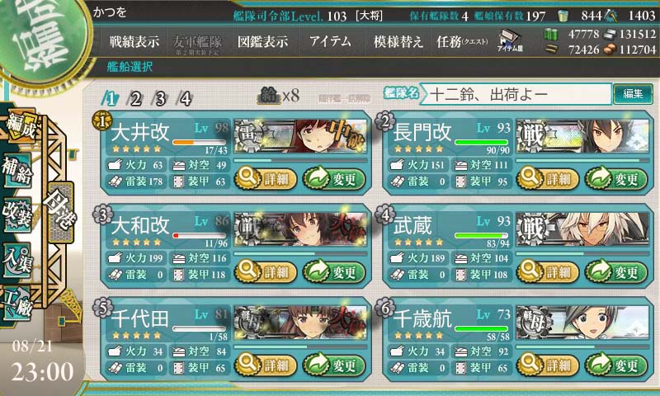Screen dimensions: 660x396
Task: Switch to fleet tab 2
Action: [x=136, y=99]
